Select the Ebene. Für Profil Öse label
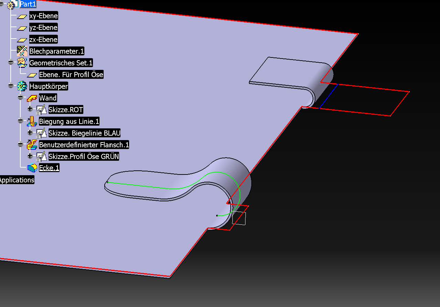 [71, 75]
